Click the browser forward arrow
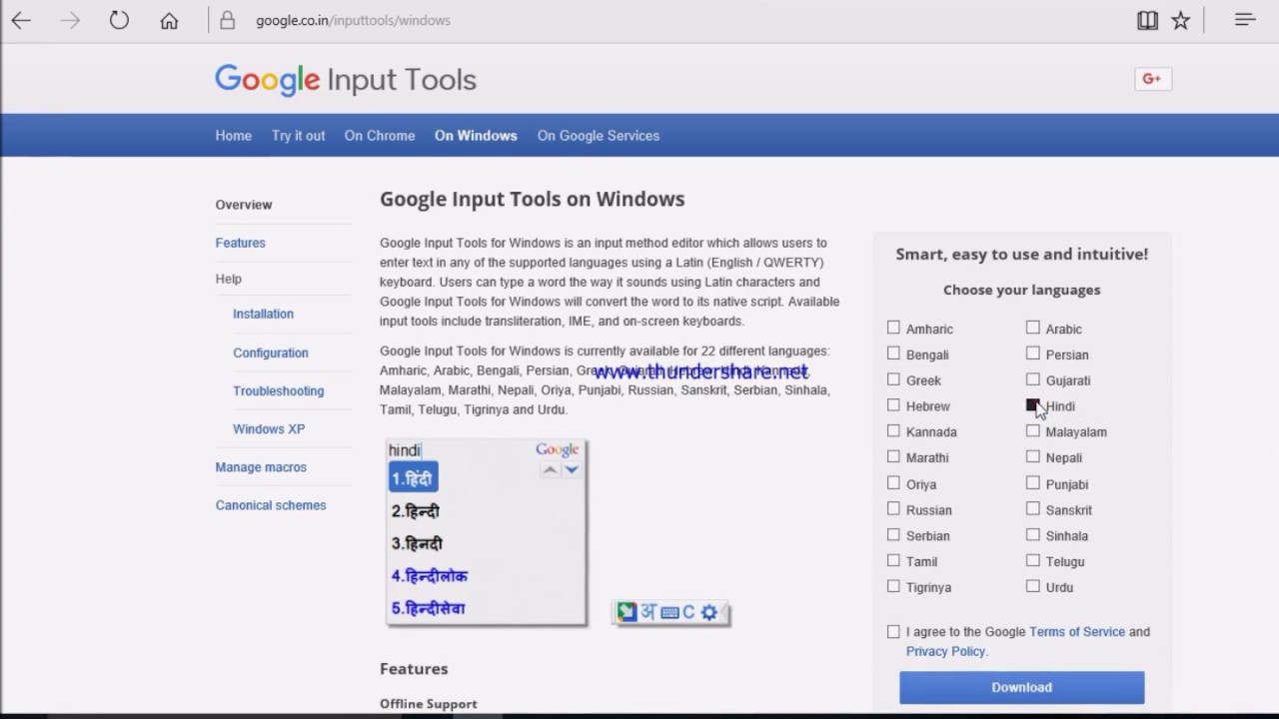 70,20
